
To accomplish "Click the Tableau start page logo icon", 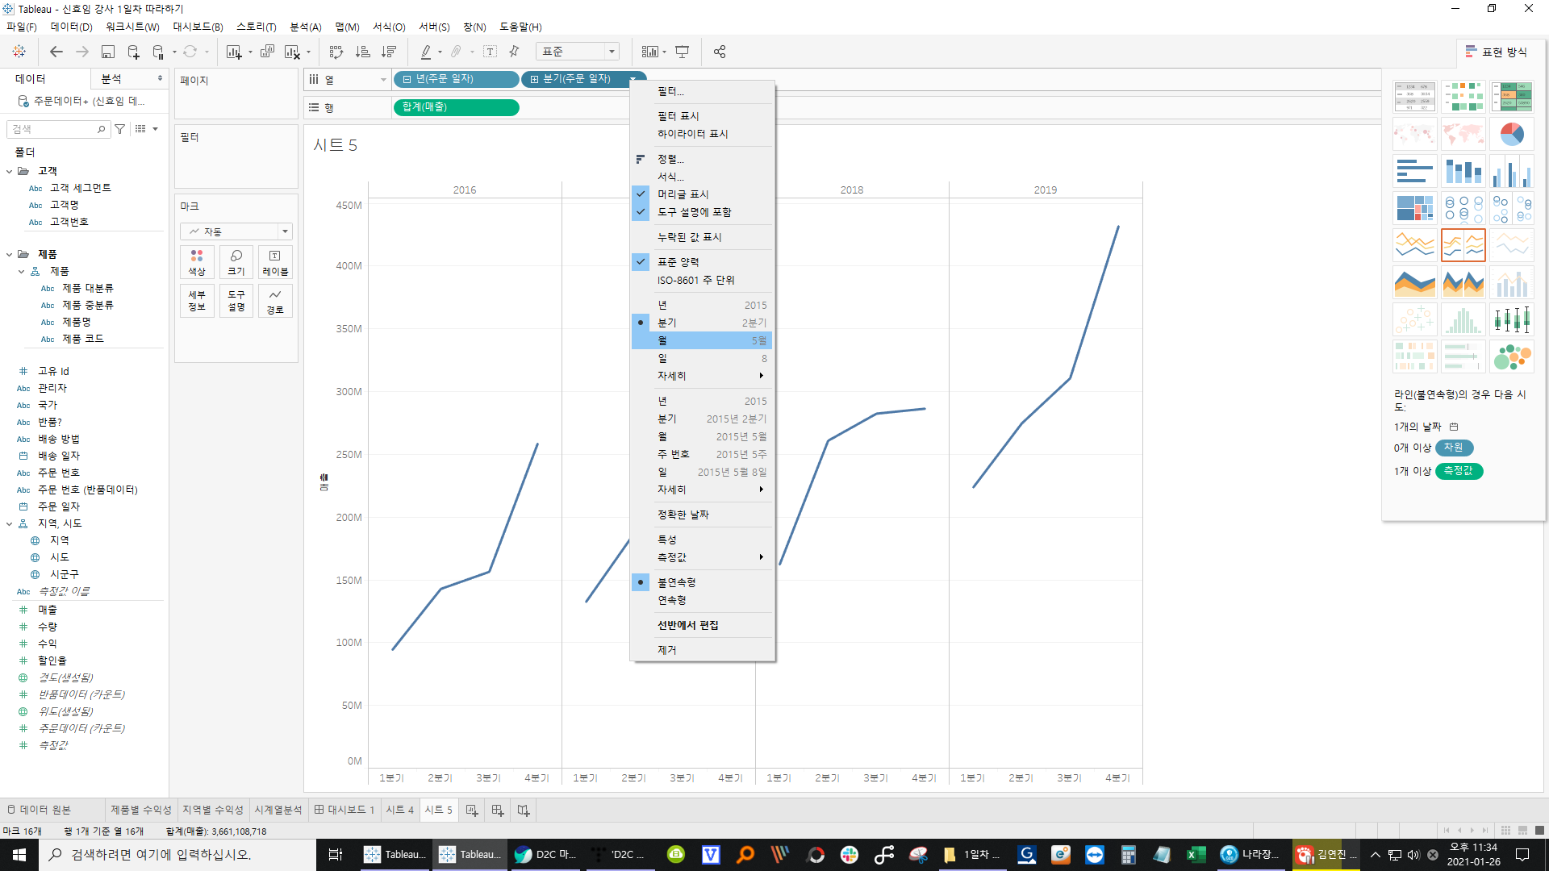I will 19,52.
